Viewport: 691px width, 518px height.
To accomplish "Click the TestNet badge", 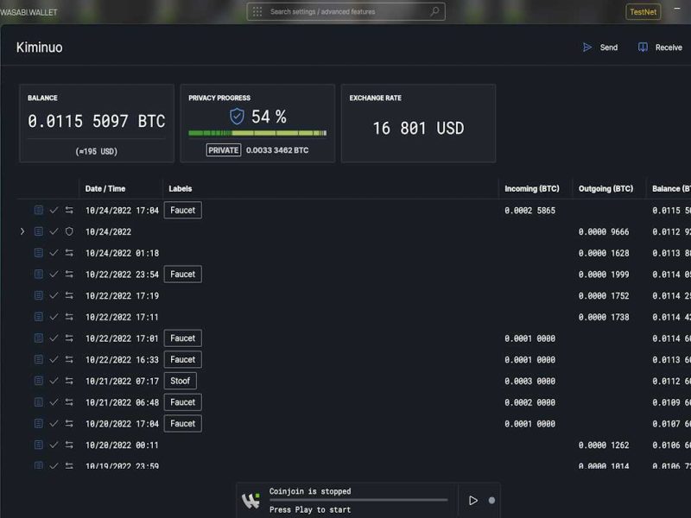I will (x=643, y=12).
